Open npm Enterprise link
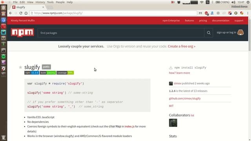 pyautogui.click(x=171, y=20)
